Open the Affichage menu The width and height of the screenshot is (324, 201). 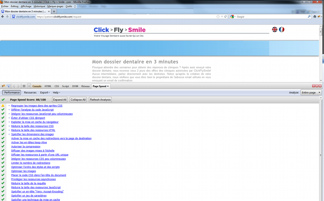coord(26,6)
